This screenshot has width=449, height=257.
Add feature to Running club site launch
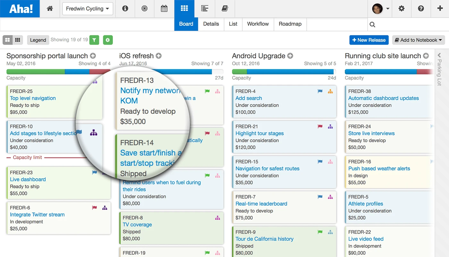[x=426, y=56]
